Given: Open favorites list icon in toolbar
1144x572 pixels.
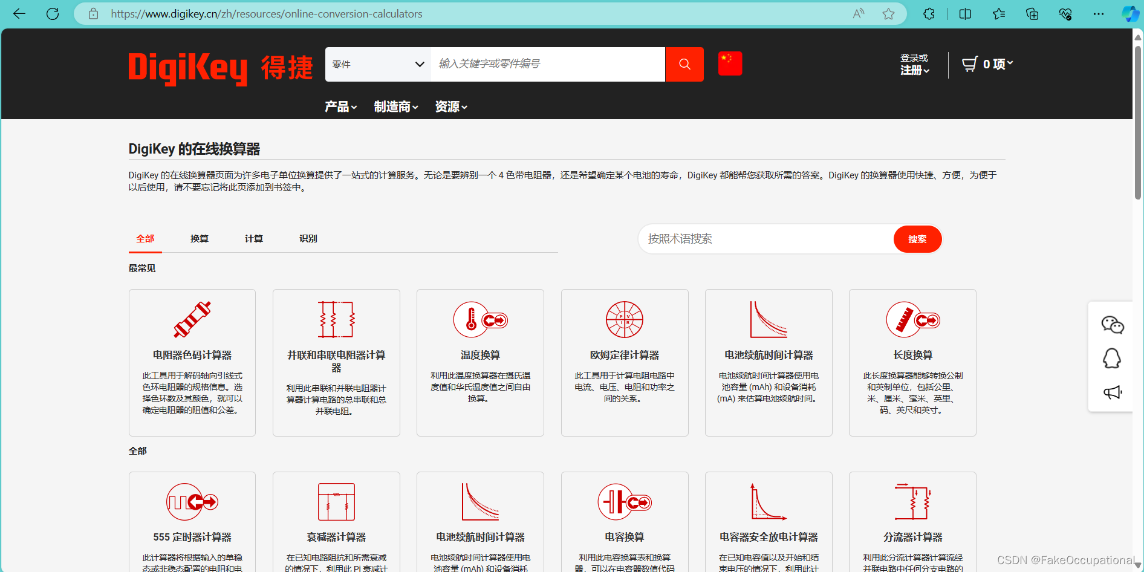Looking at the screenshot, I should tap(999, 14).
